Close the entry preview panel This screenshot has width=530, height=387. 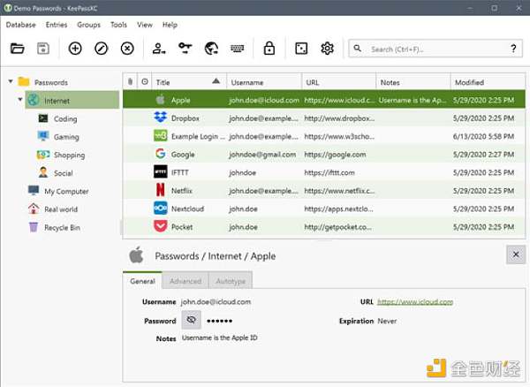pyautogui.click(x=516, y=254)
